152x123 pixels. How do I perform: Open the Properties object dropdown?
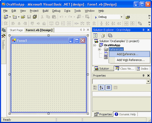click(x=148, y=81)
